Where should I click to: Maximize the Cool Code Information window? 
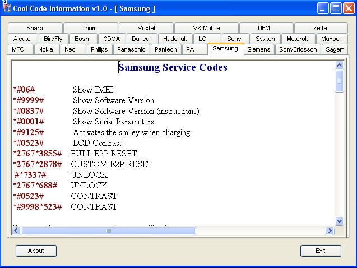point(336,8)
